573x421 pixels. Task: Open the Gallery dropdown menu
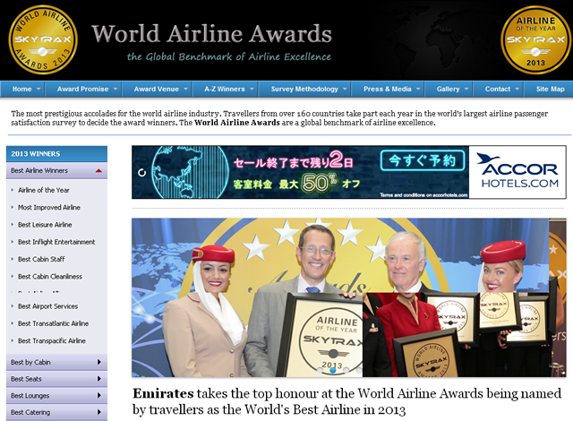[x=452, y=90]
